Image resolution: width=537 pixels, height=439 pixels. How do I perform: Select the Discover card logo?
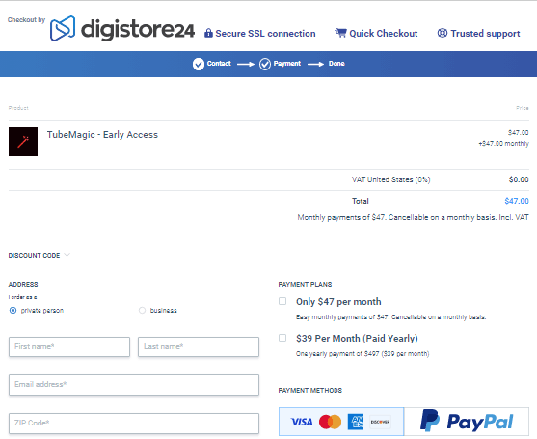(380, 422)
